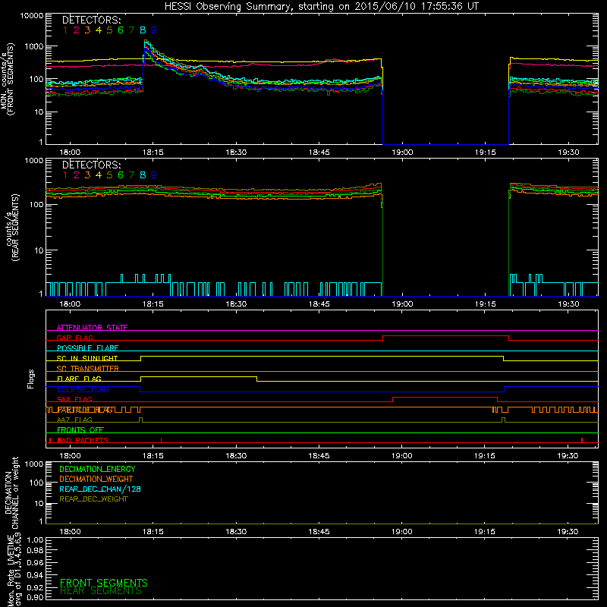Click the BAD PACKETS label
This screenshot has height=607, width=607.
pyautogui.click(x=83, y=440)
